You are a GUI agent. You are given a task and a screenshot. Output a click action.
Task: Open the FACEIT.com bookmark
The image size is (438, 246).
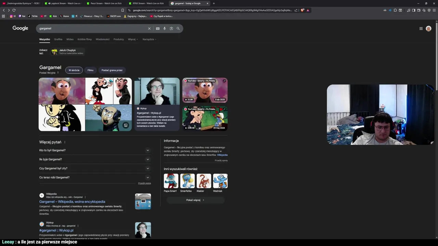click(x=114, y=16)
